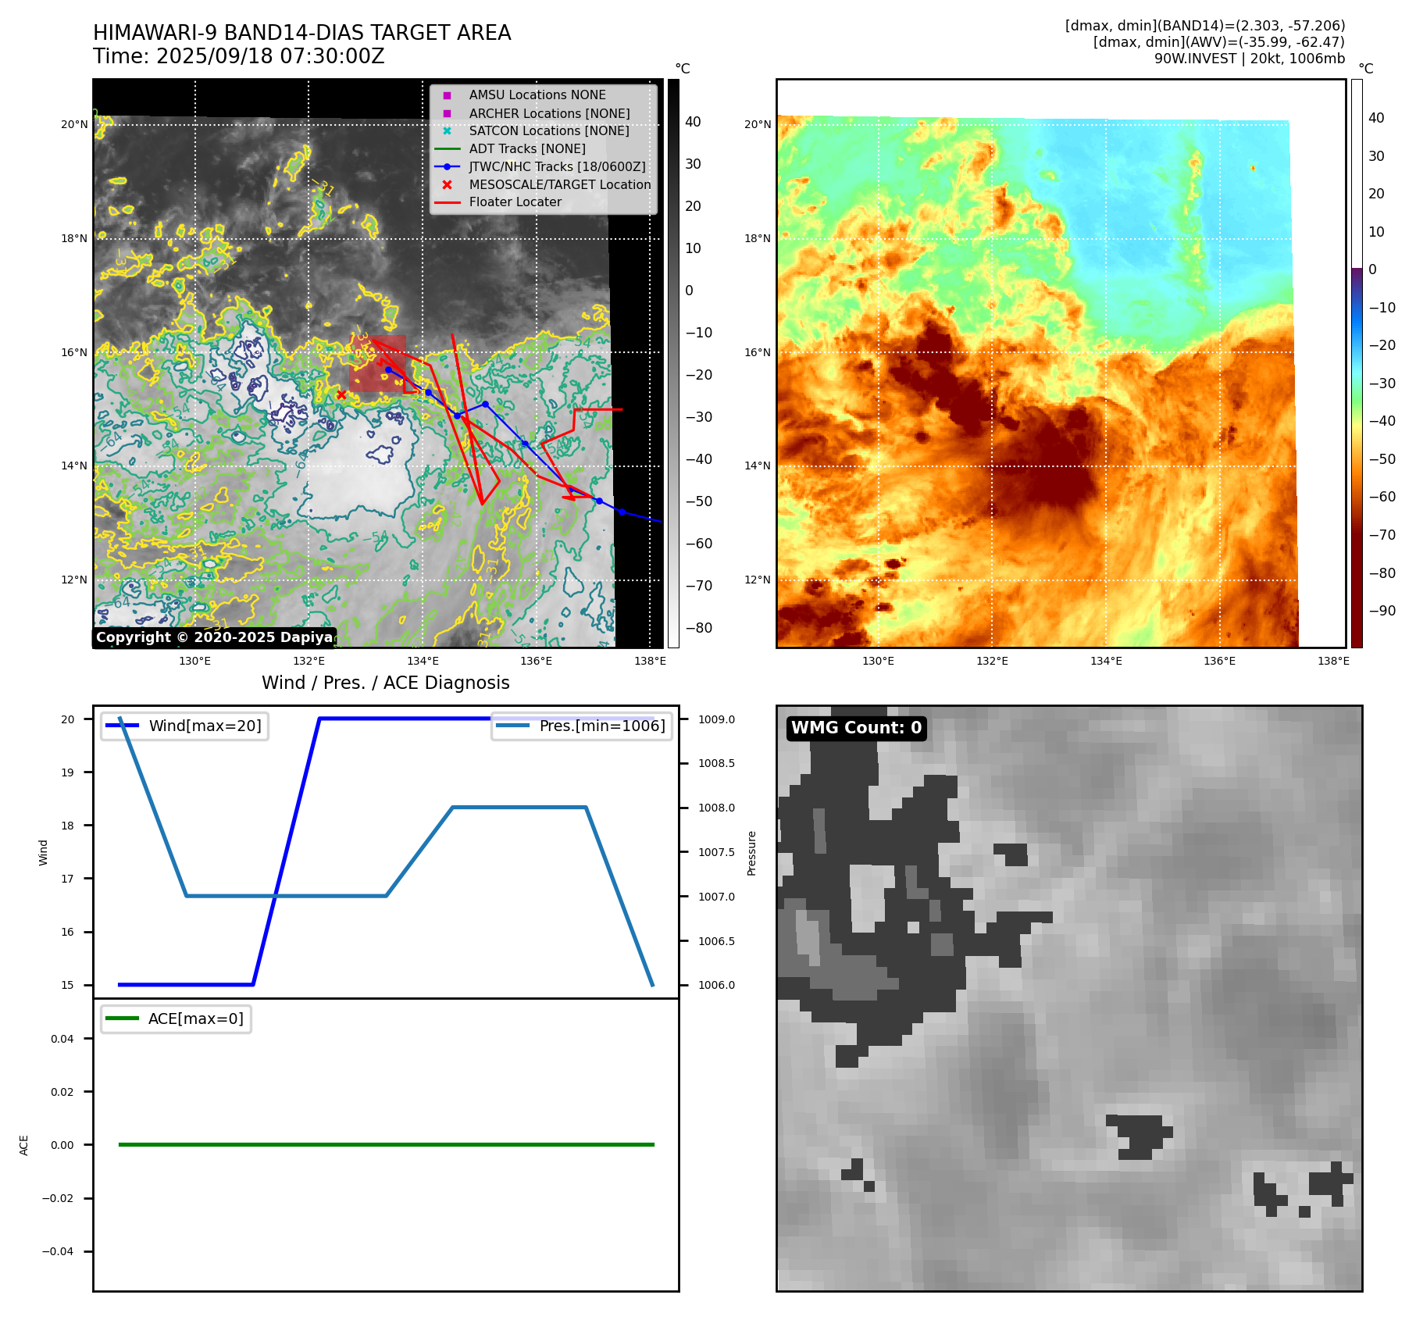Click the 'Pressure' y-axis label
Viewport: 1416px width, 1320px height.
pos(752,853)
